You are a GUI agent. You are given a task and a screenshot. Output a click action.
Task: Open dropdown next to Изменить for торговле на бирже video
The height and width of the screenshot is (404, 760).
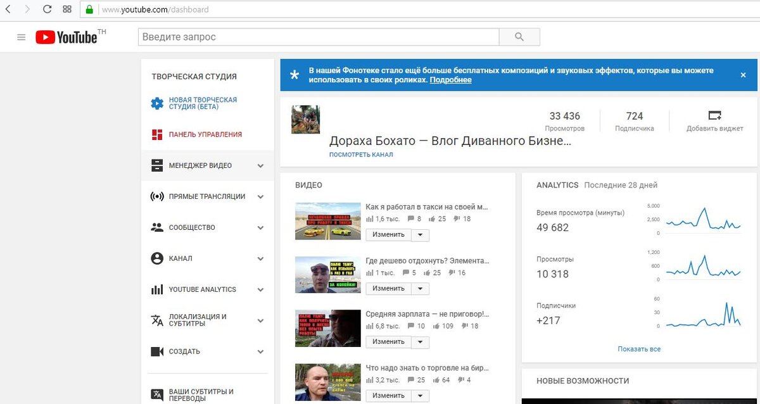click(x=421, y=396)
